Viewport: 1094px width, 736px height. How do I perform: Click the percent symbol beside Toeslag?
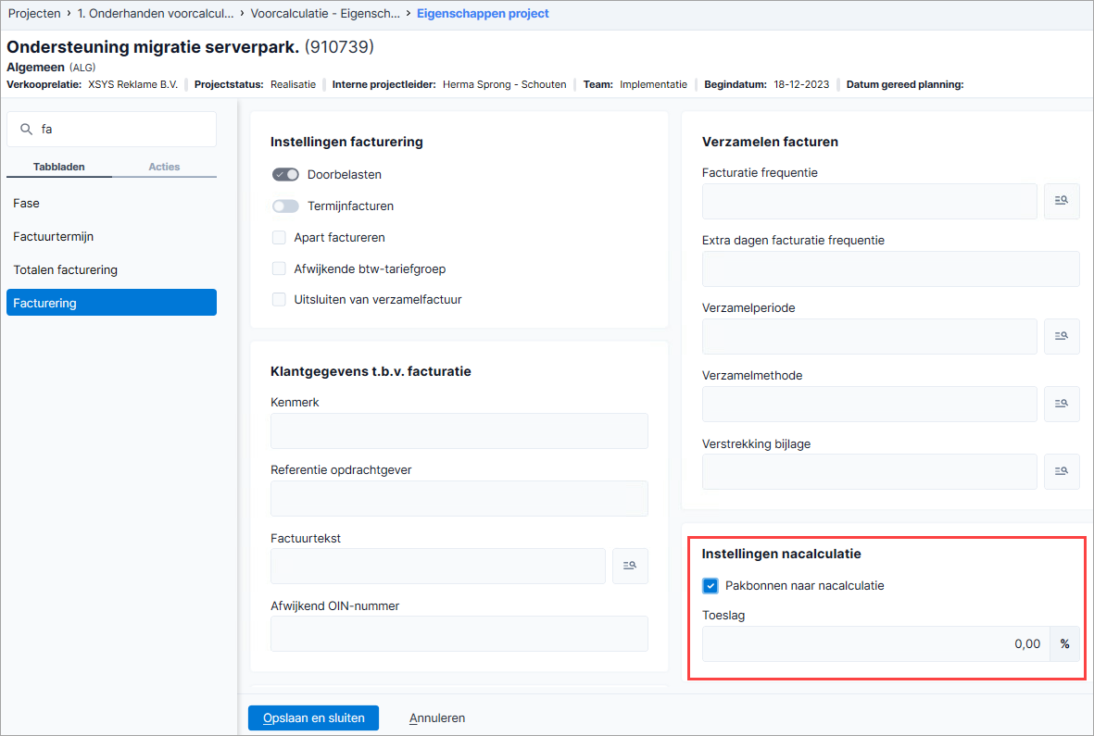tap(1064, 644)
